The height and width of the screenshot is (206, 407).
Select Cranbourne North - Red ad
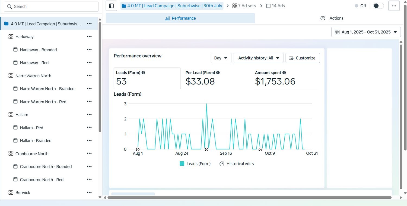42,180
